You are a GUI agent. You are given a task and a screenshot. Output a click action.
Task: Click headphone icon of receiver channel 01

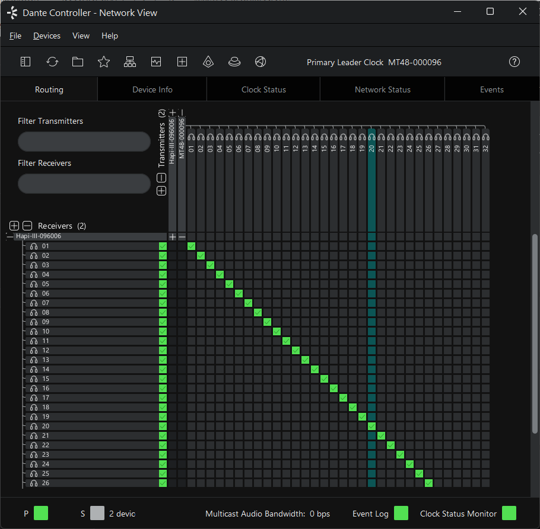pyautogui.click(x=34, y=246)
